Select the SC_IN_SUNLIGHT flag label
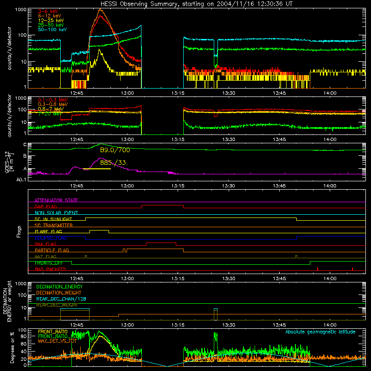371x371 pixels. 53,219
